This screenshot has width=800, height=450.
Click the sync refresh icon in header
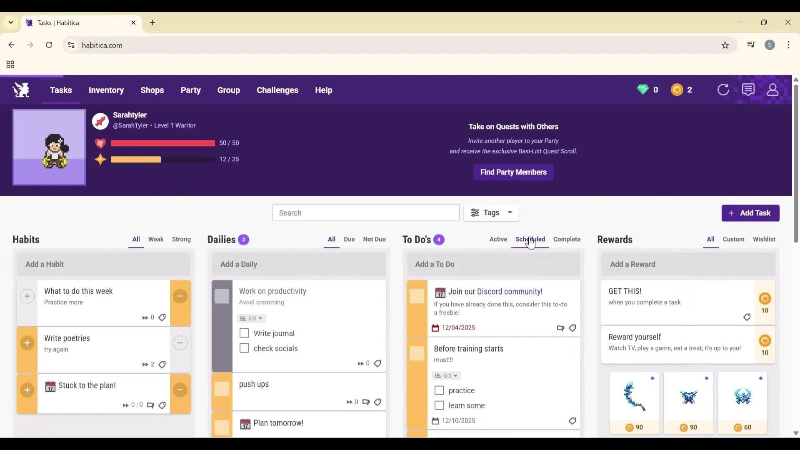[724, 90]
